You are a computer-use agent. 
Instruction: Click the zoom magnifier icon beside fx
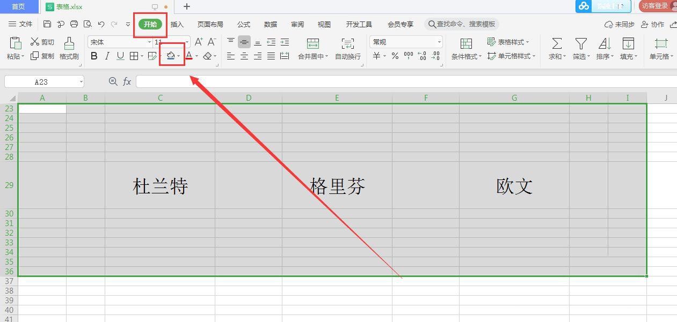tap(113, 81)
